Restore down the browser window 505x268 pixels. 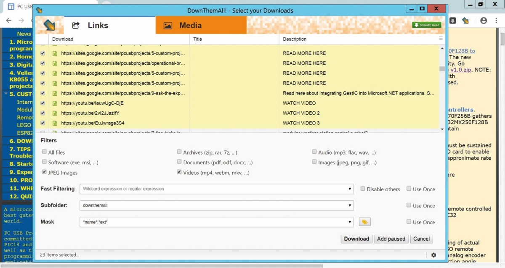click(x=481, y=4)
